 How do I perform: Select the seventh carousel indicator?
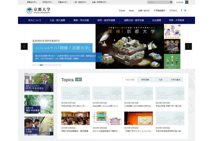56,65
